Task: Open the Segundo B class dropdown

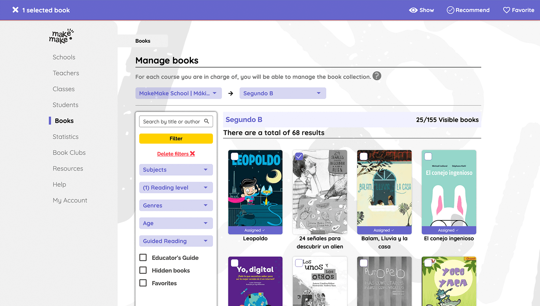Action: (x=283, y=93)
